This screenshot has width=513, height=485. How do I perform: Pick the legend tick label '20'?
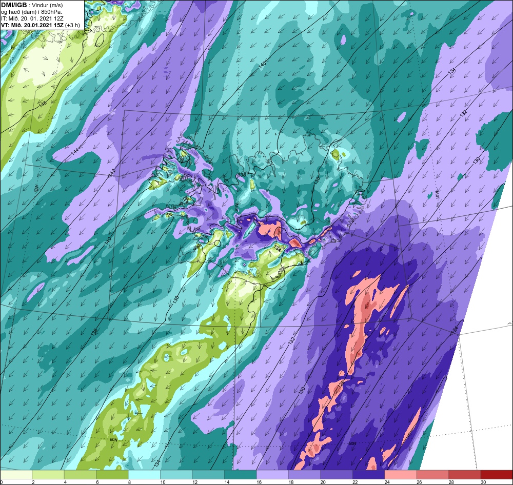pyautogui.click(x=323, y=482)
